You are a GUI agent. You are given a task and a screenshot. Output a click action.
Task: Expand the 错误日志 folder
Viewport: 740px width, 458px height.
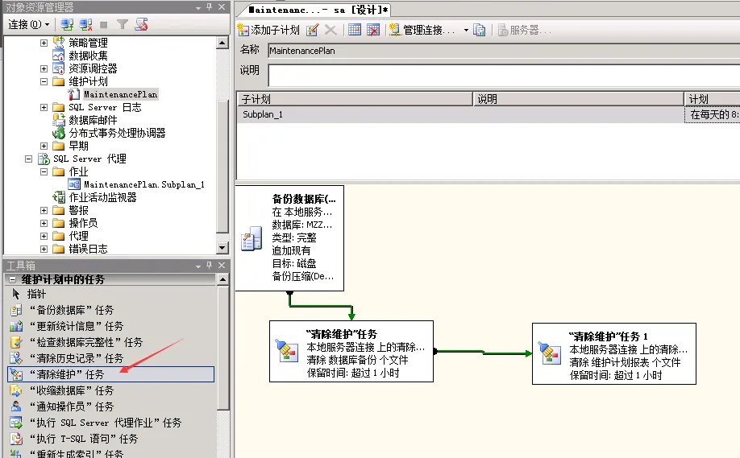[44, 249]
